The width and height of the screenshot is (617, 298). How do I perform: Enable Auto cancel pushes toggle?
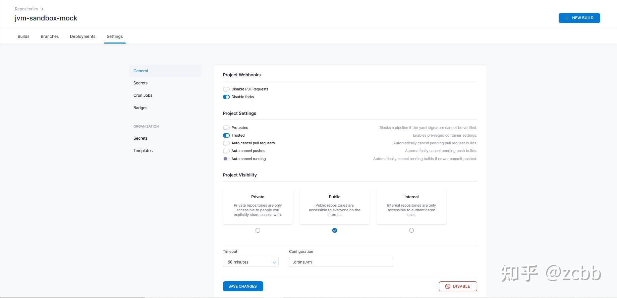pyautogui.click(x=226, y=151)
